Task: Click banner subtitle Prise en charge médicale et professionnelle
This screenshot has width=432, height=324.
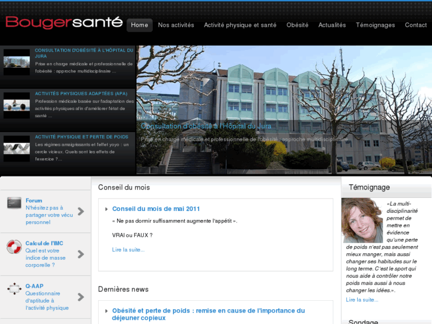Action: click(247, 139)
